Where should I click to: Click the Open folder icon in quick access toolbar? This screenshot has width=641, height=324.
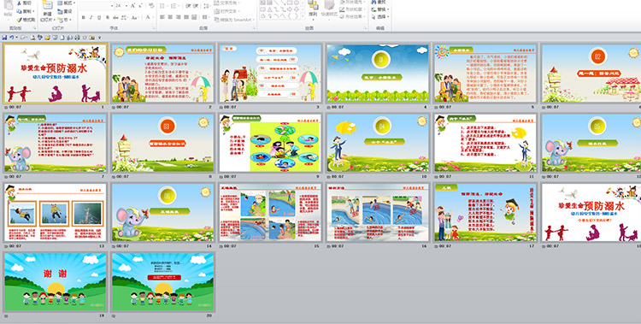click(47, 38)
